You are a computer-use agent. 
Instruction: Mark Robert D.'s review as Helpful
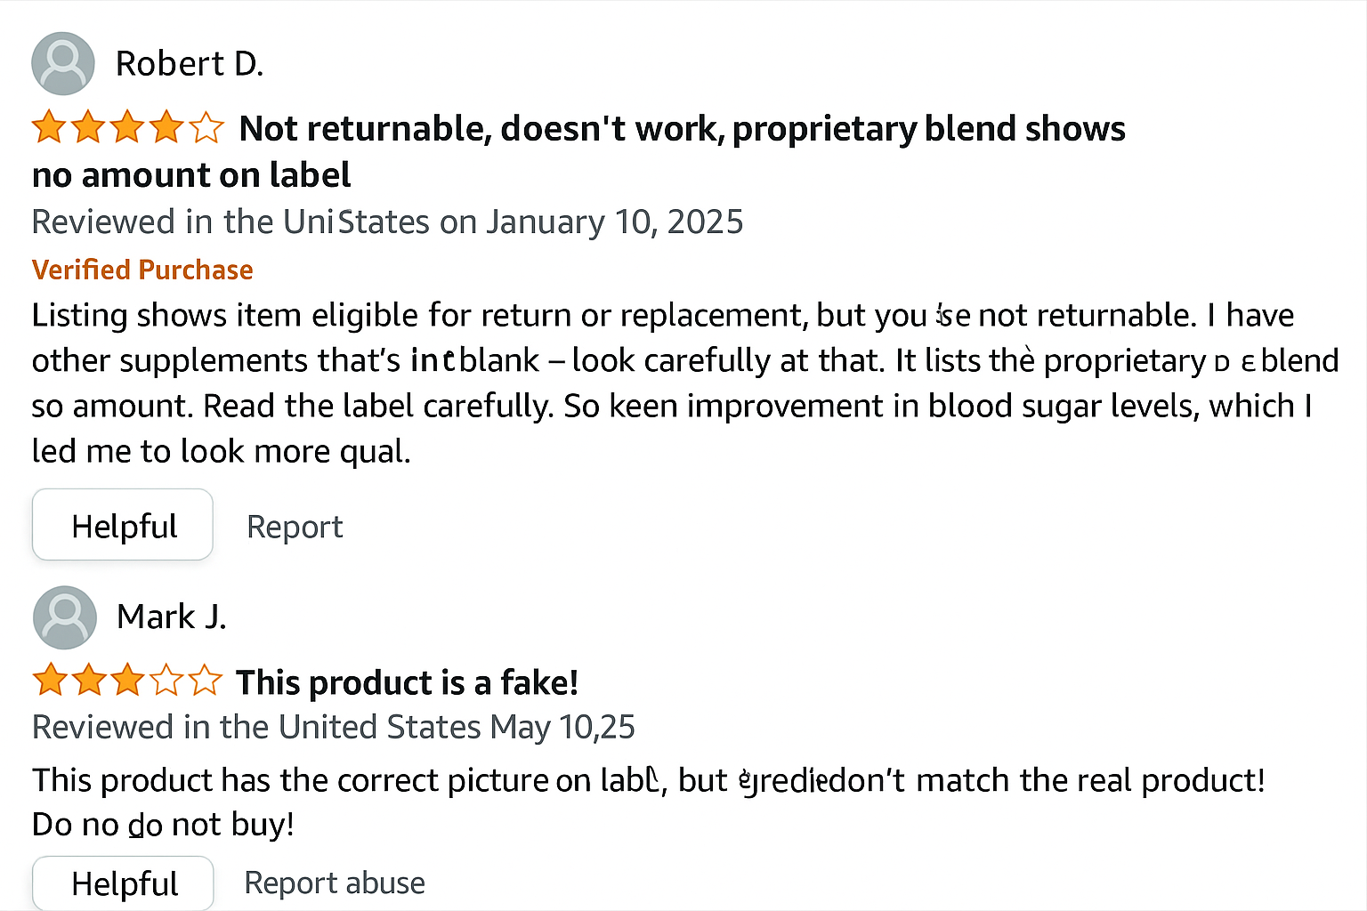pyautogui.click(x=123, y=525)
